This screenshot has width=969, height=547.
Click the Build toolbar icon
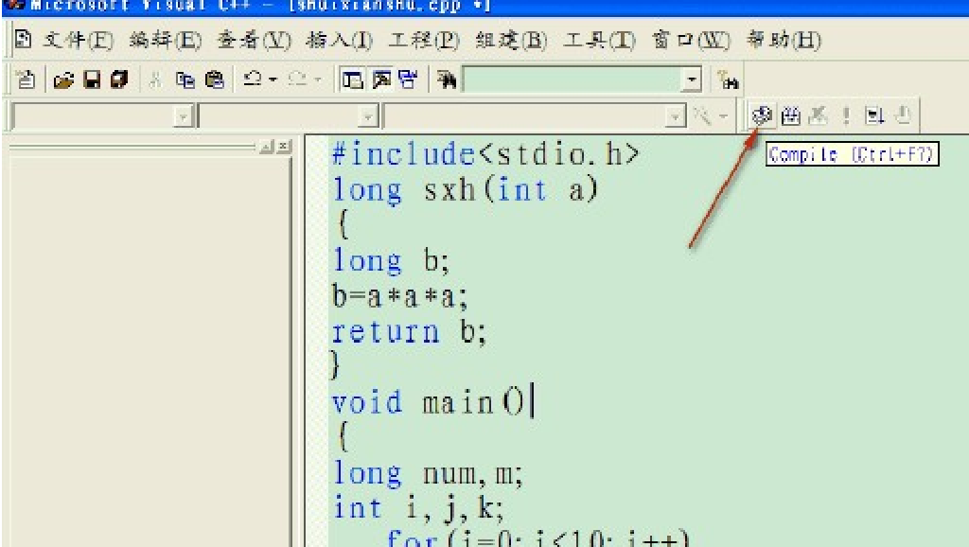pos(791,115)
